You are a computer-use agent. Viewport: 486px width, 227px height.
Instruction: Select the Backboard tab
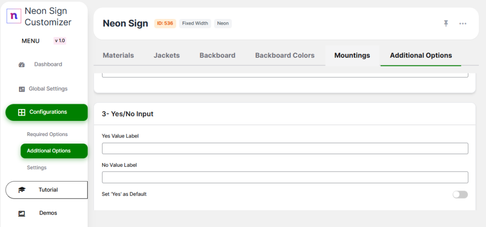217,55
